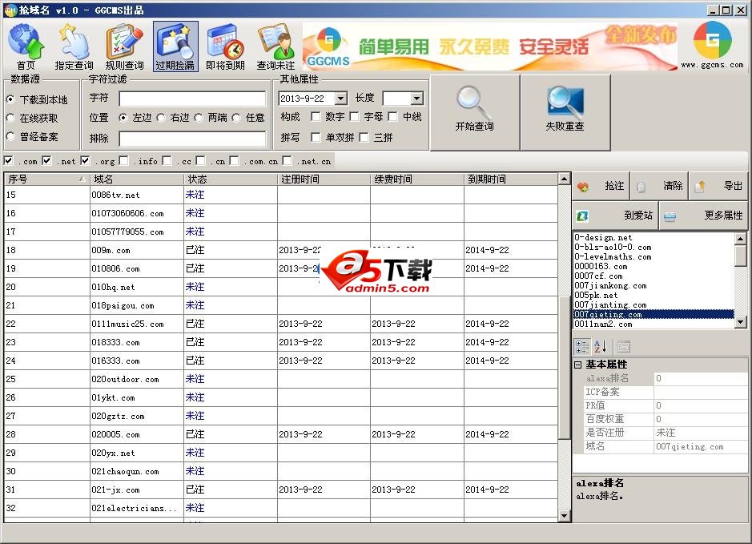Select the 百度权重 property row

pos(666,419)
